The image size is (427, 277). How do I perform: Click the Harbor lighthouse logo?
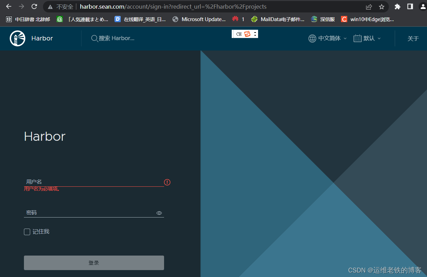coord(17,38)
